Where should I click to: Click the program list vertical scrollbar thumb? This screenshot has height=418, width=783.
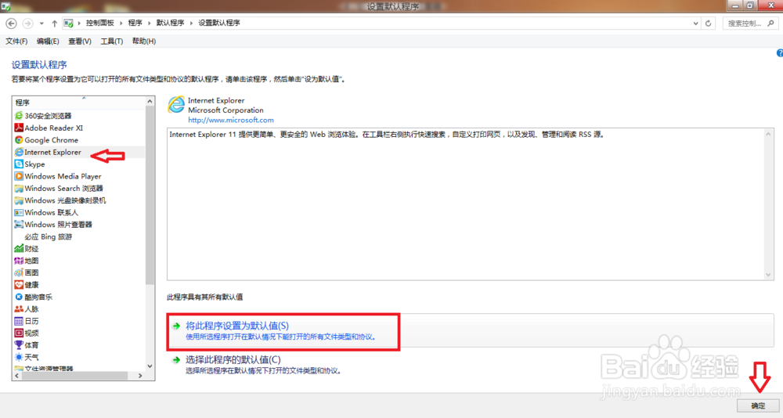click(150, 195)
